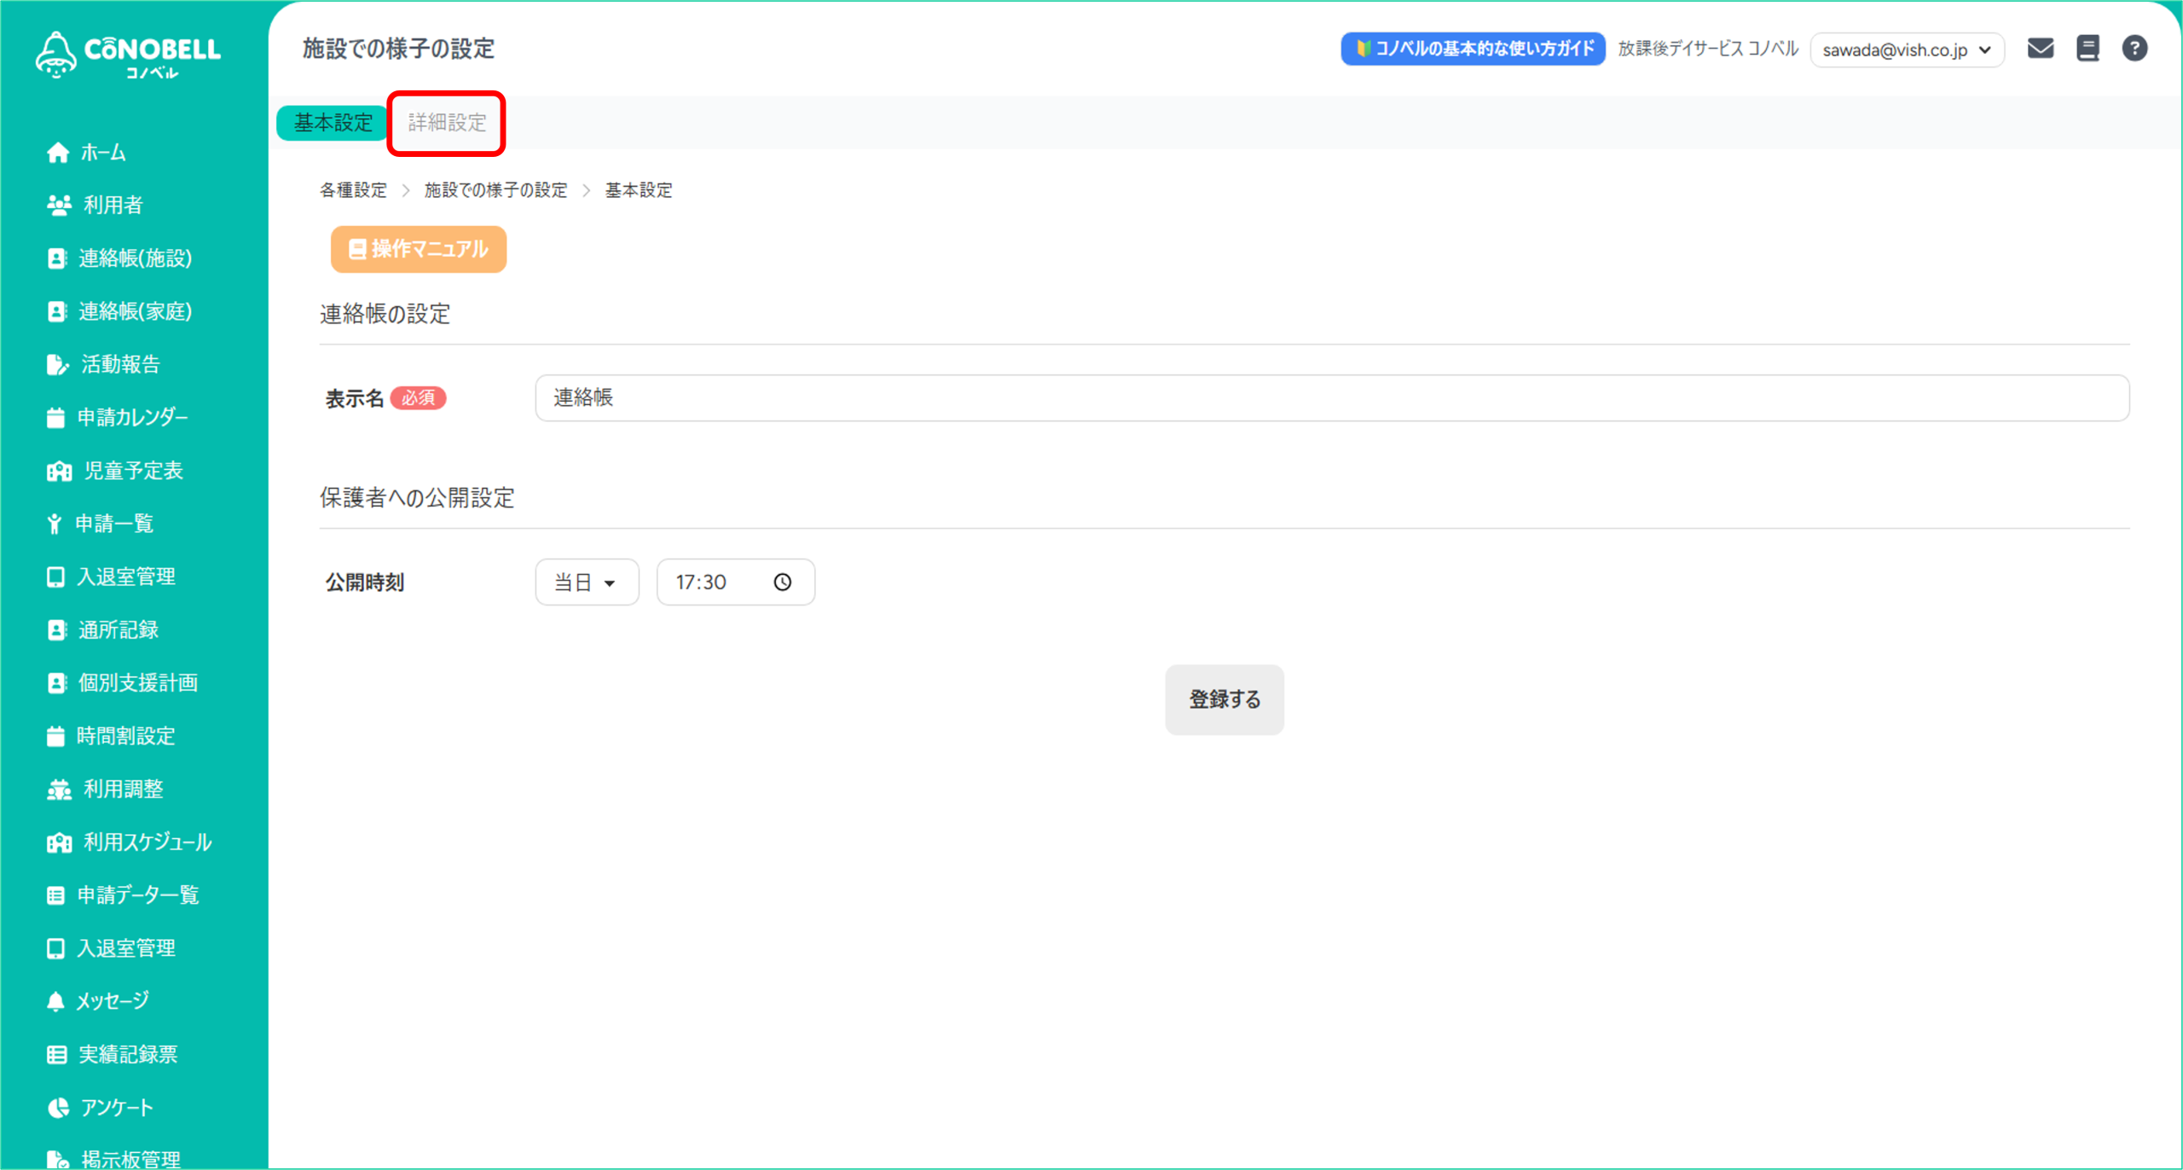Select the 基本設定 tab
This screenshot has height=1170, width=2183.
(333, 123)
